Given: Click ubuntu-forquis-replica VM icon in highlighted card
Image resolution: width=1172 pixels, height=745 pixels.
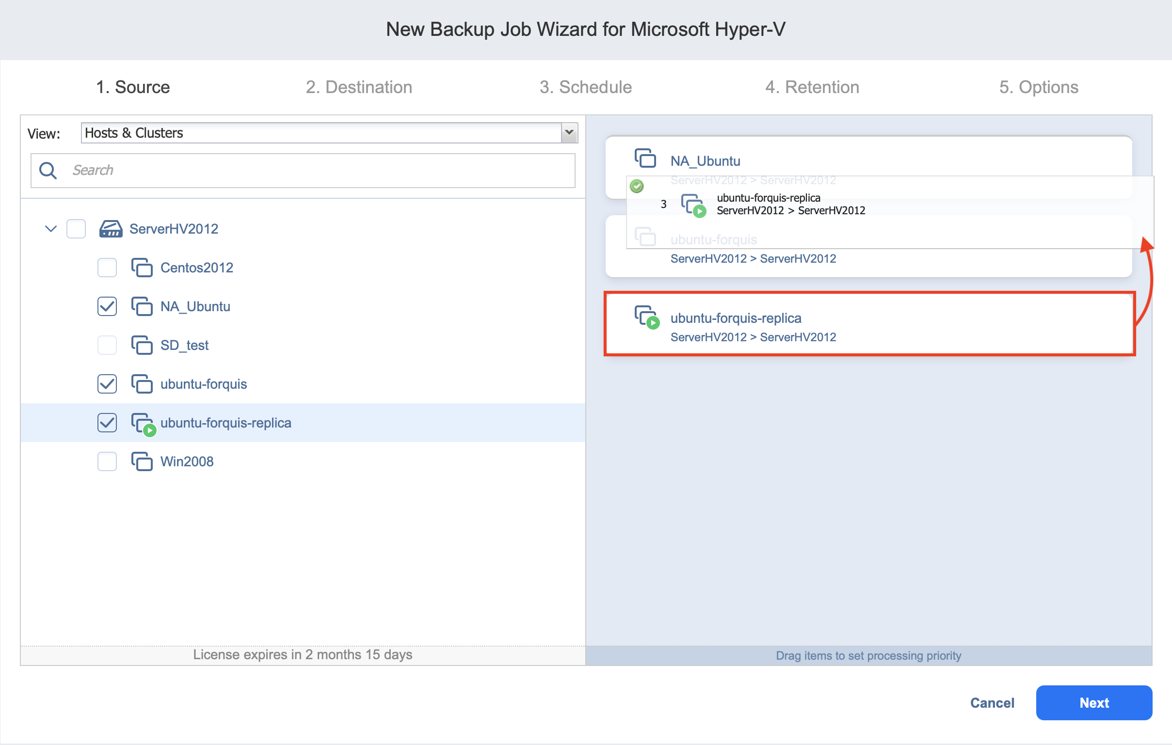Looking at the screenshot, I should tap(646, 317).
